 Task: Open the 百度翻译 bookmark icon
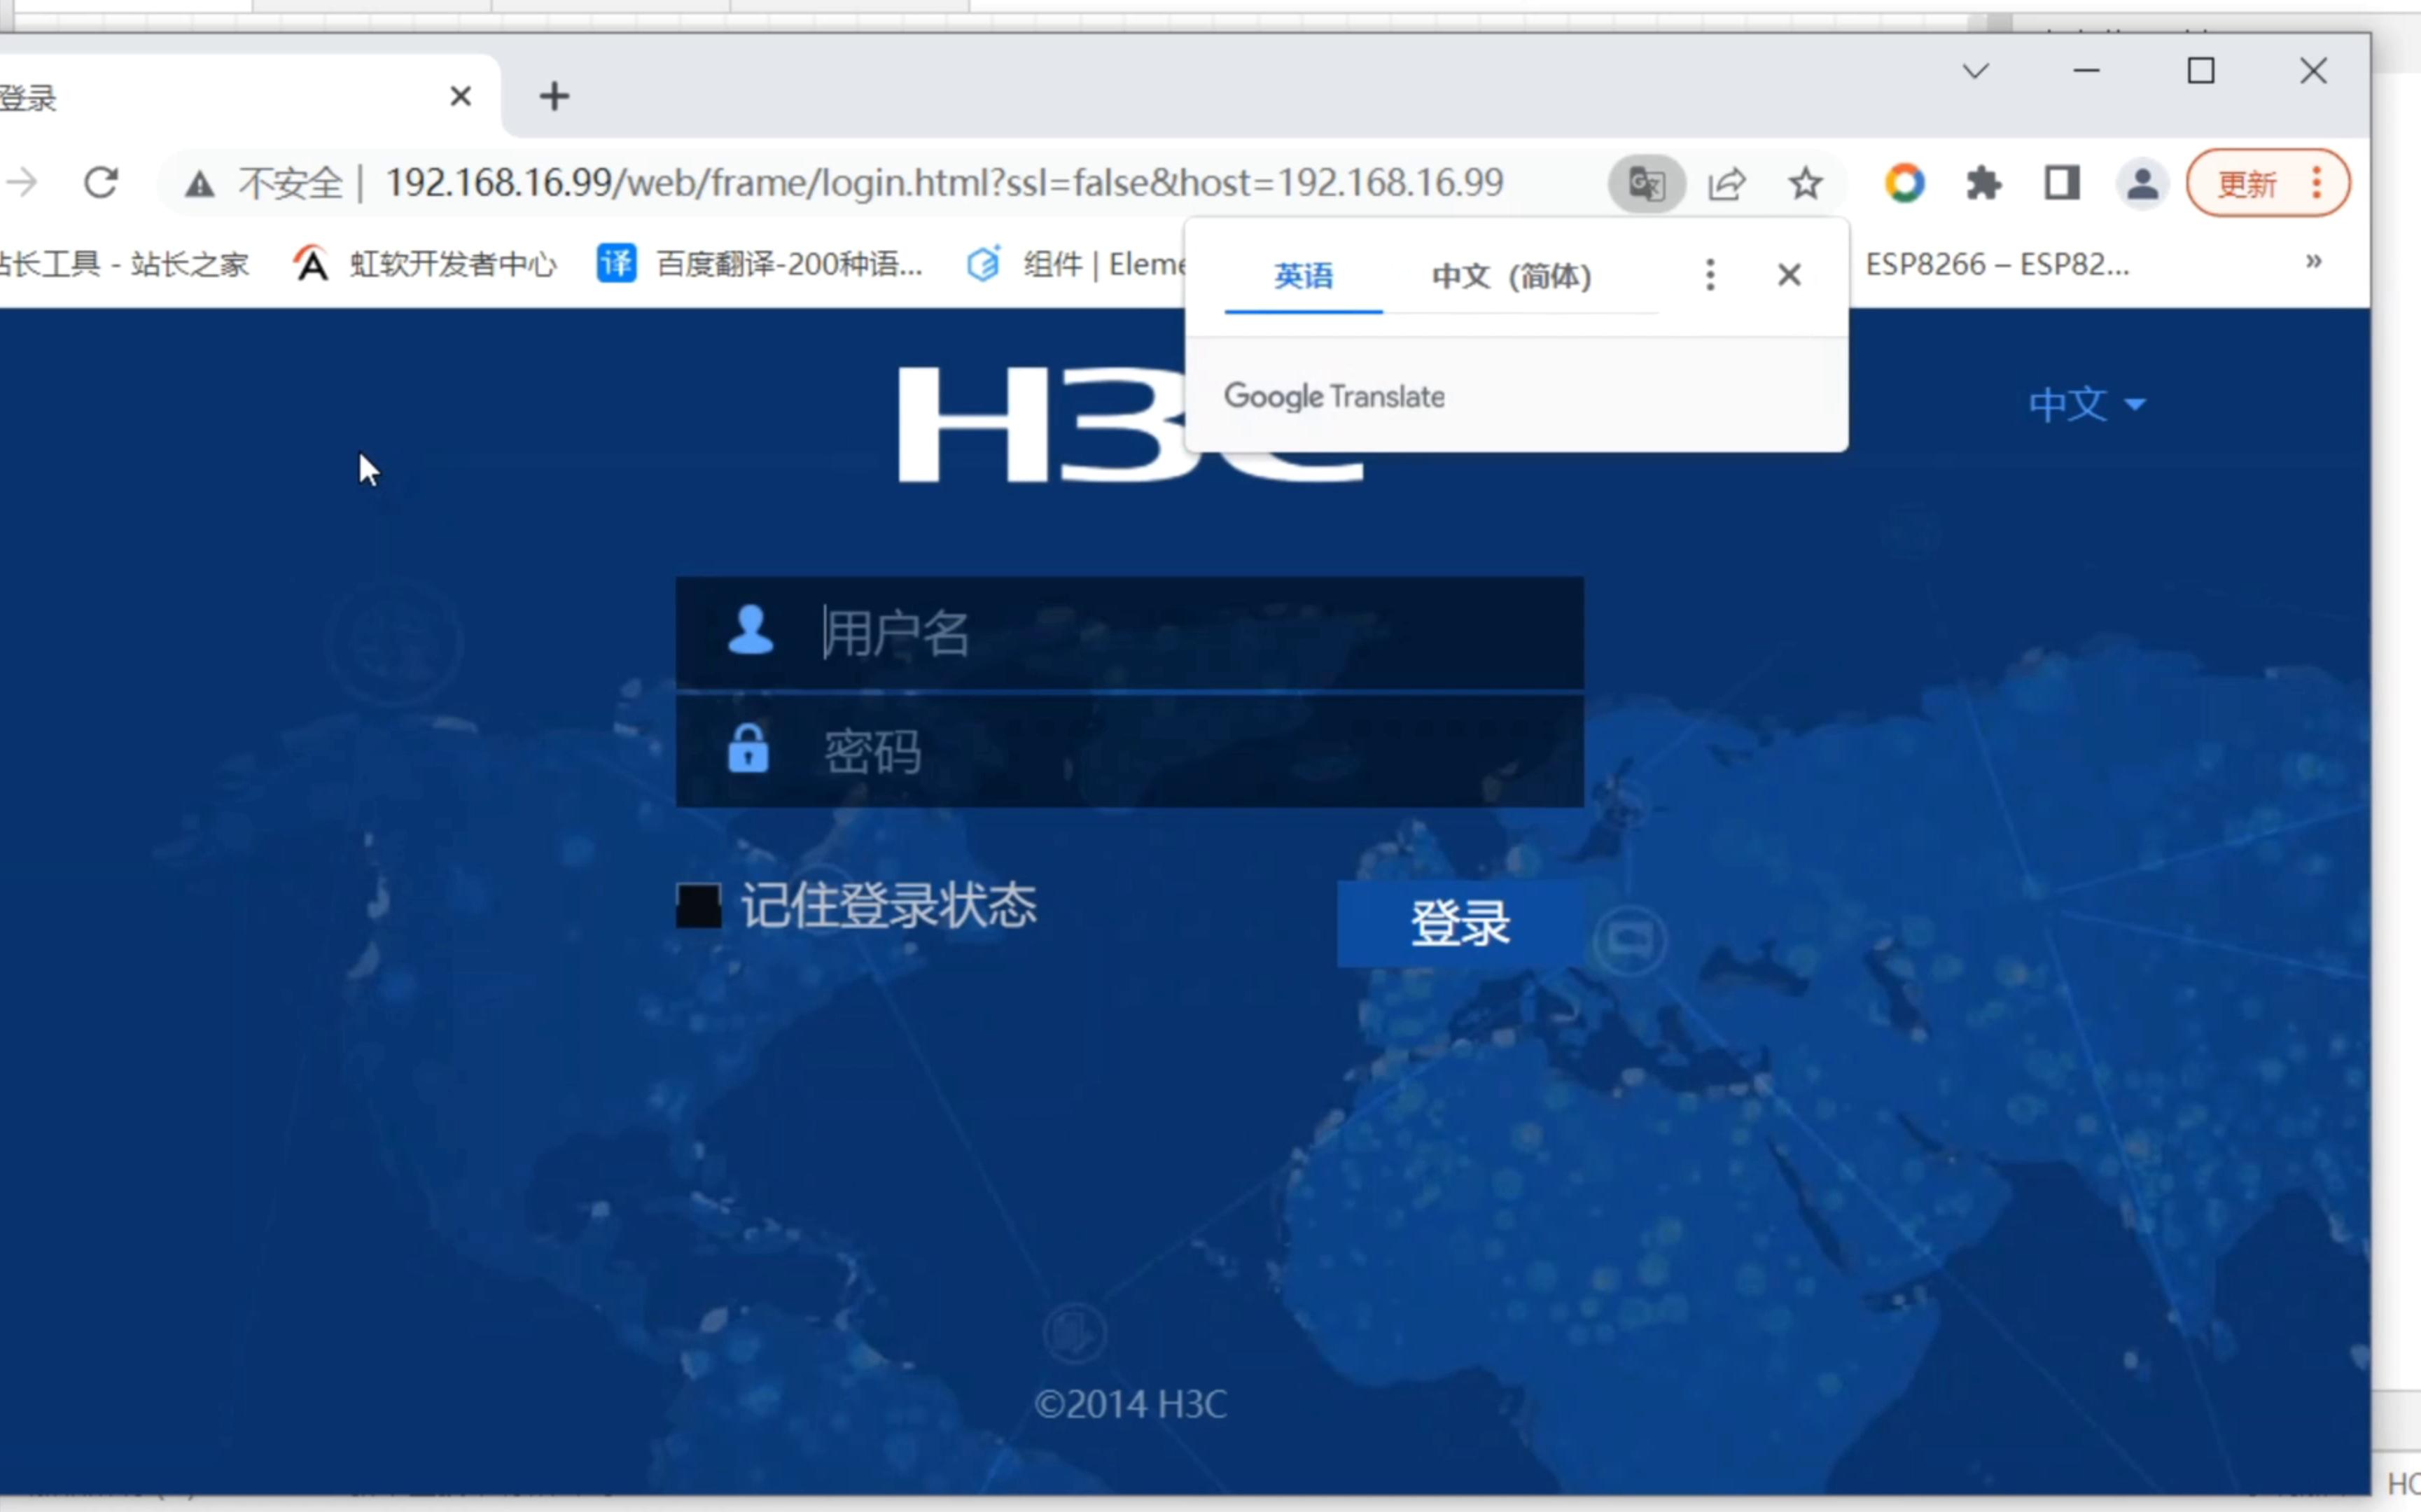click(617, 263)
